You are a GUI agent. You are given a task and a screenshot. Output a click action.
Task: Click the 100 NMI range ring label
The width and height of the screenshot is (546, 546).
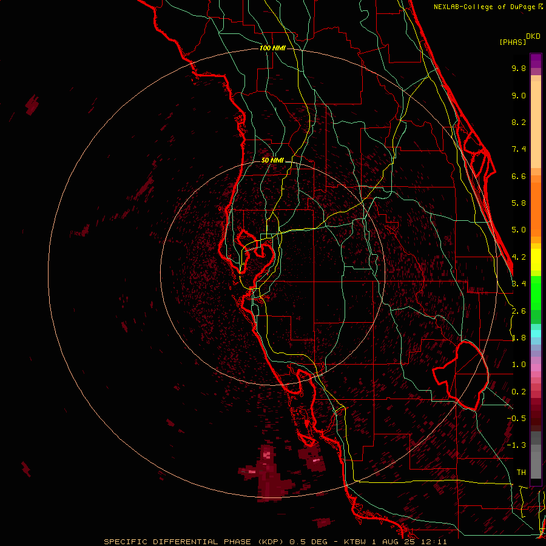(x=272, y=48)
